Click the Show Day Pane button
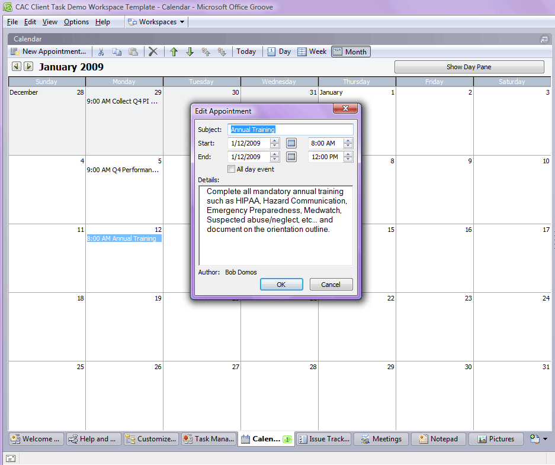The width and height of the screenshot is (555, 465). click(x=469, y=67)
